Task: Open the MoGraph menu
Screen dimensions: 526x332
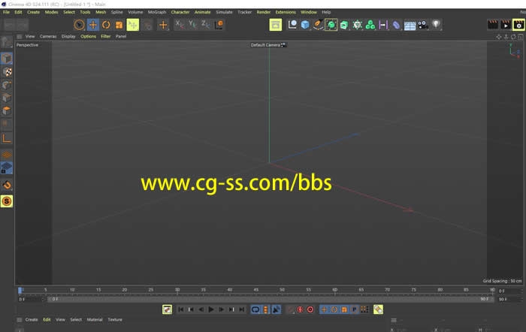Action: [156, 12]
